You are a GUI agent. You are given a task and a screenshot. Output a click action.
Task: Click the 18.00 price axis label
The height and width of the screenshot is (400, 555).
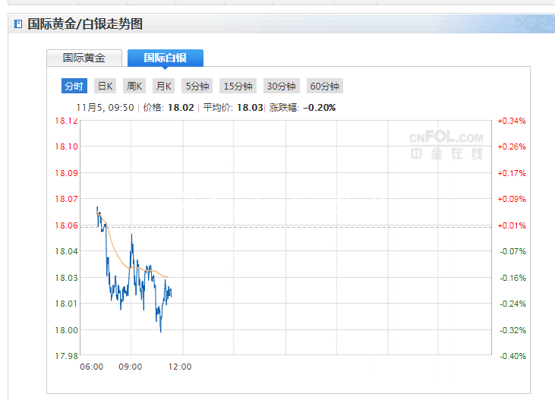click(x=66, y=330)
